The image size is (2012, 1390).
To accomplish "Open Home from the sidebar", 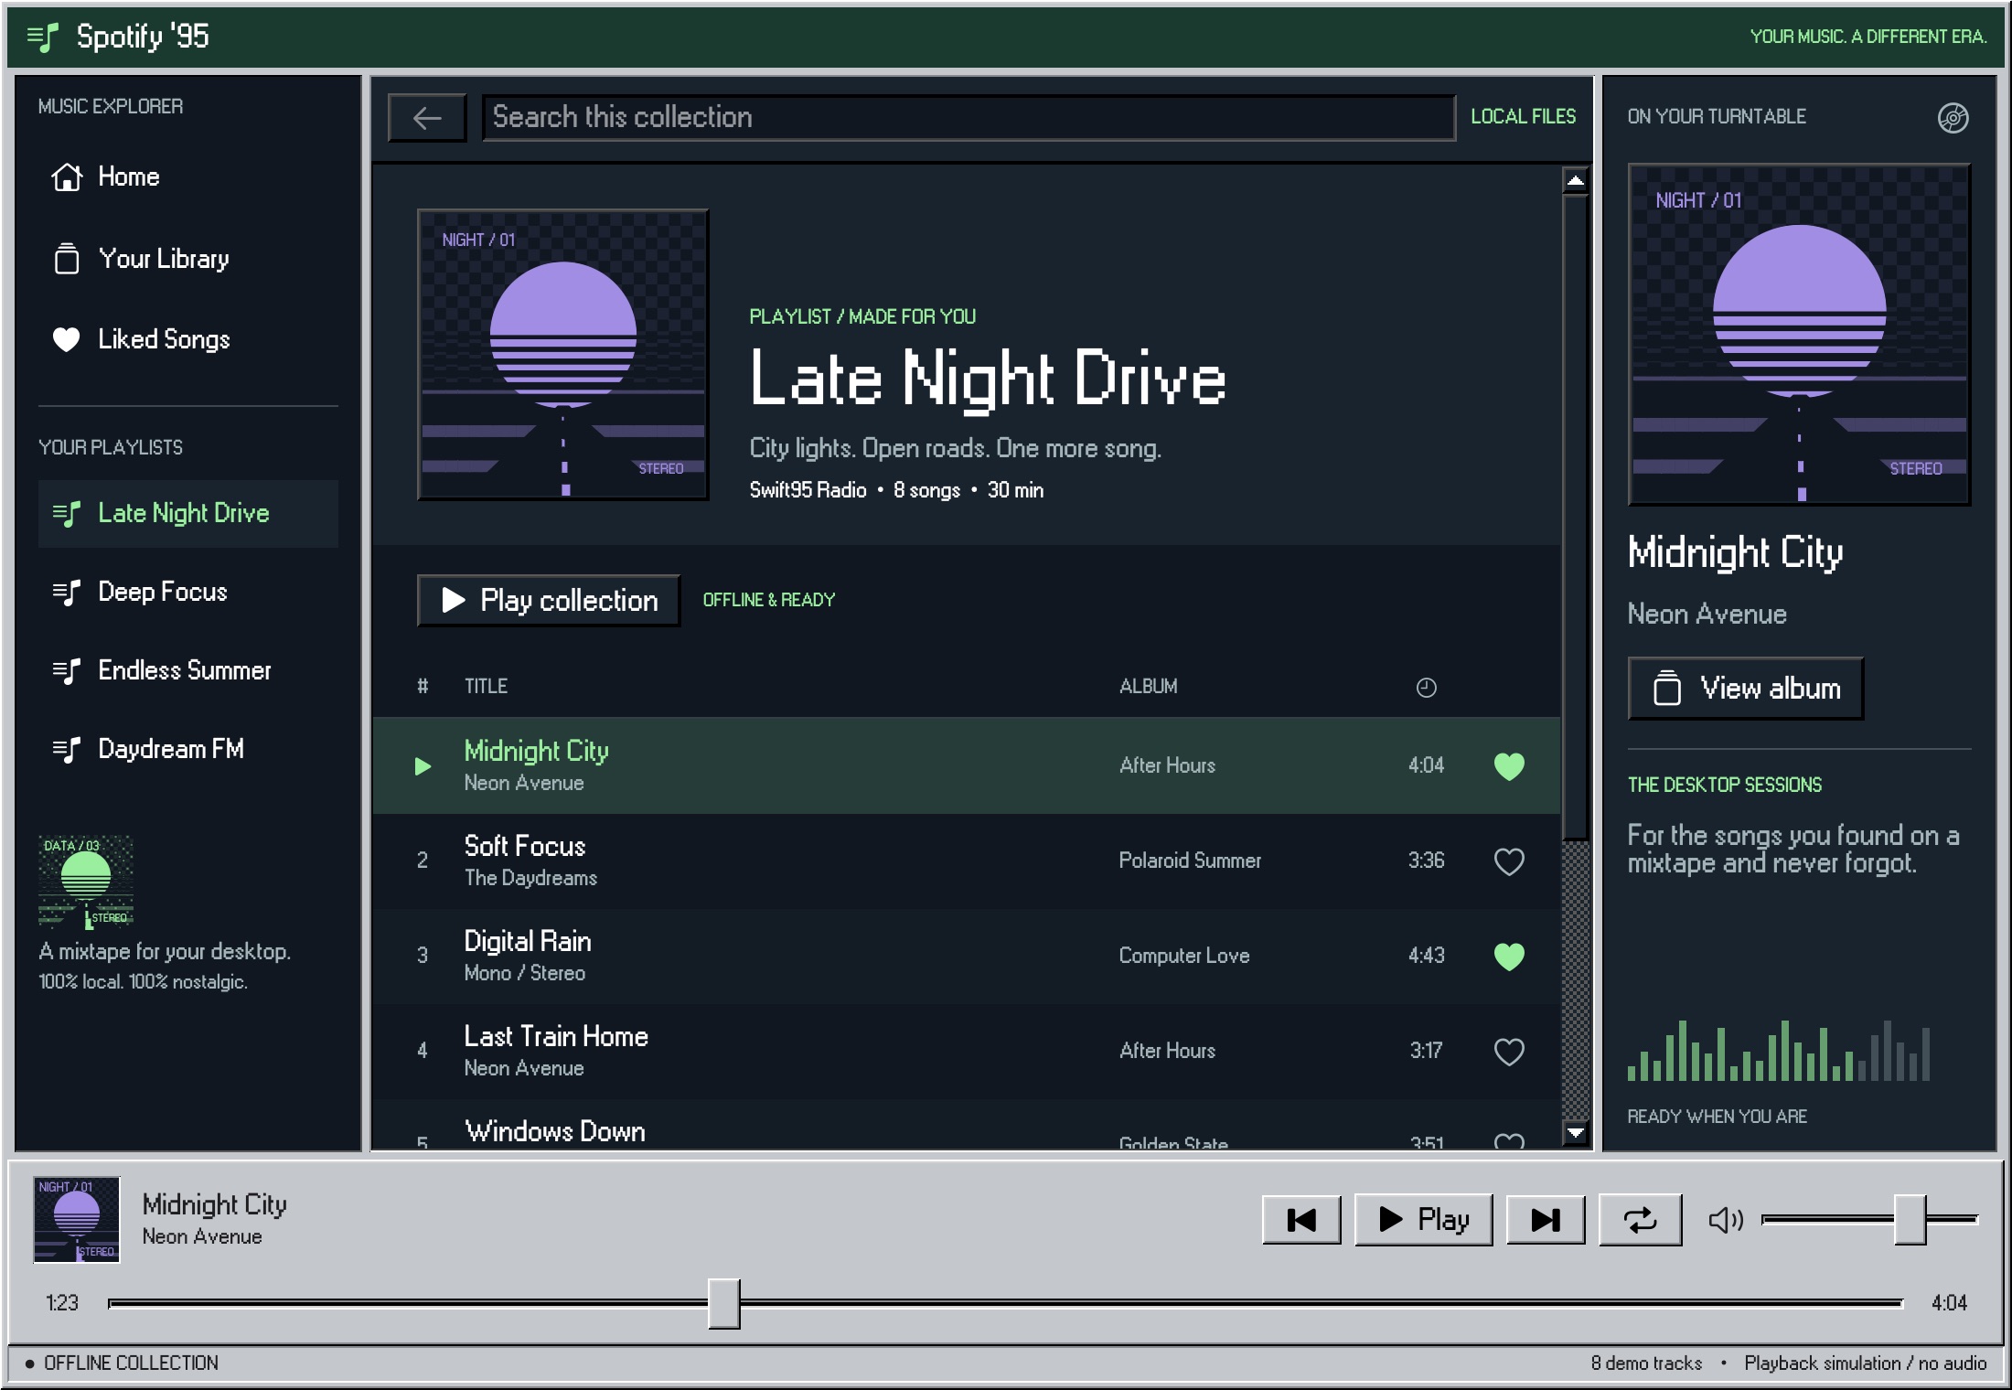I will pos(188,176).
